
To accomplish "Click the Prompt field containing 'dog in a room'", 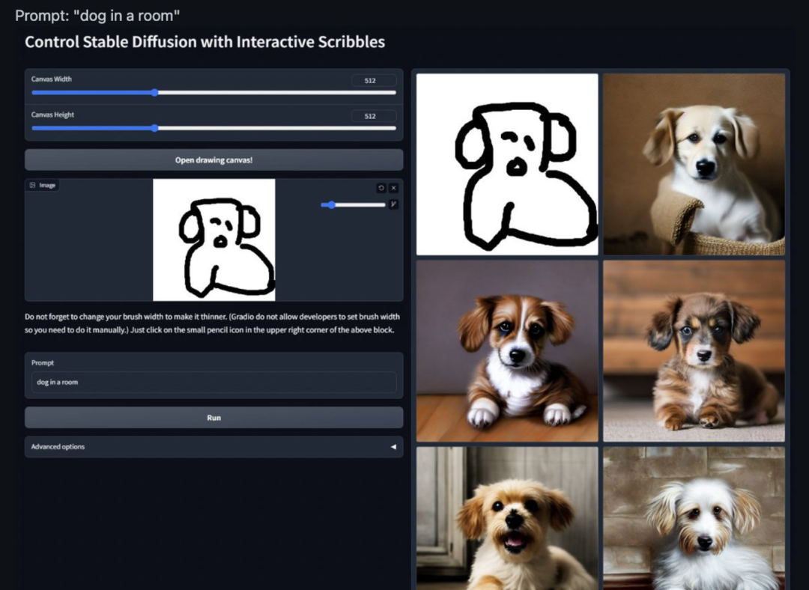I will (x=213, y=382).
